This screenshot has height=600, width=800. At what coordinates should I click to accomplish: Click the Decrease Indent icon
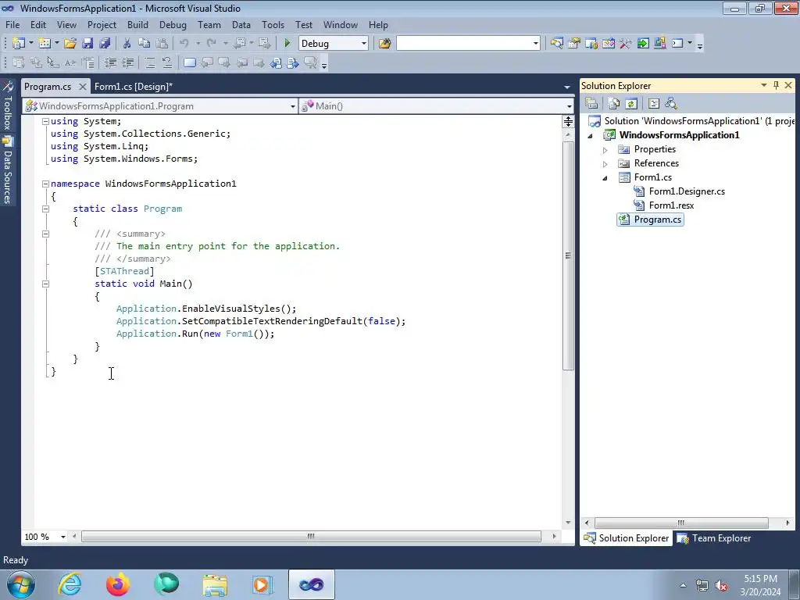click(x=110, y=62)
